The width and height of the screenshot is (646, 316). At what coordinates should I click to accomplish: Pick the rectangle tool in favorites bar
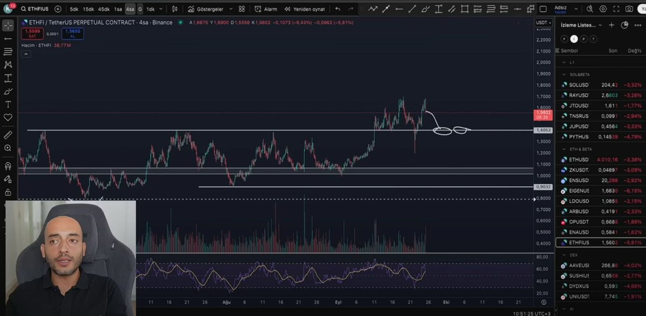pyautogui.click(x=465, y=9)
